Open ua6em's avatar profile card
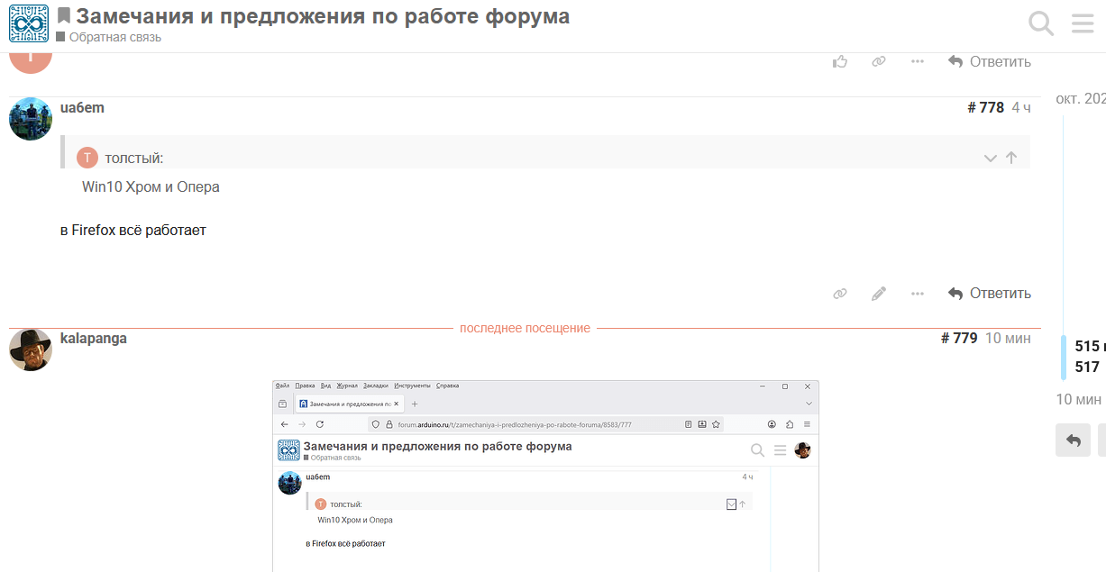 coord(31,119)
